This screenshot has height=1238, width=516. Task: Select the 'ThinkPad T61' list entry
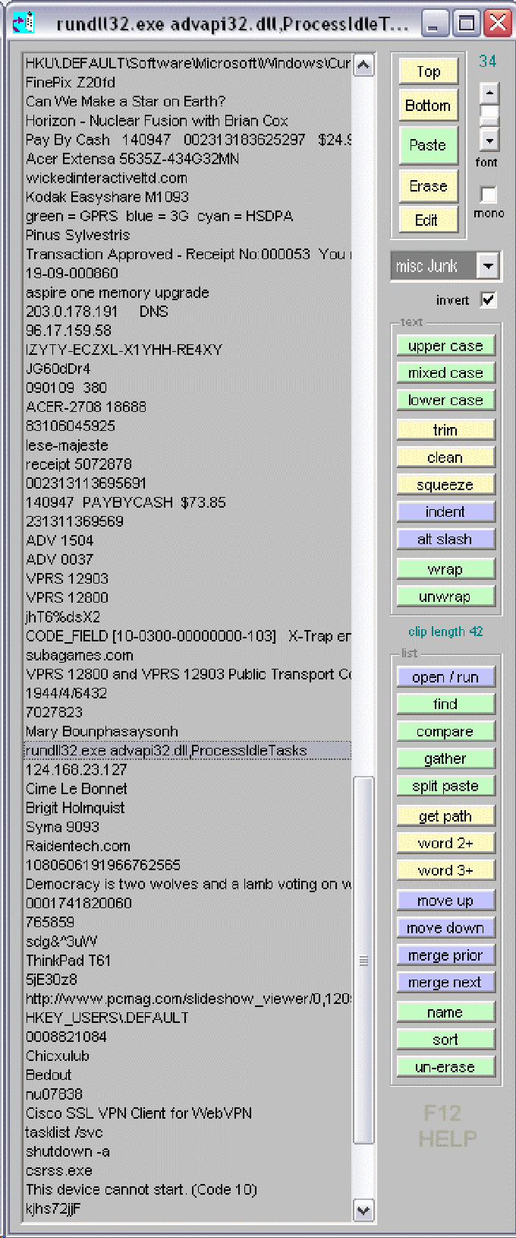point(68,961)
